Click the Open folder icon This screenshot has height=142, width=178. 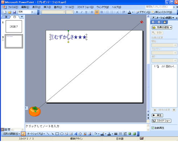(10, 12)
